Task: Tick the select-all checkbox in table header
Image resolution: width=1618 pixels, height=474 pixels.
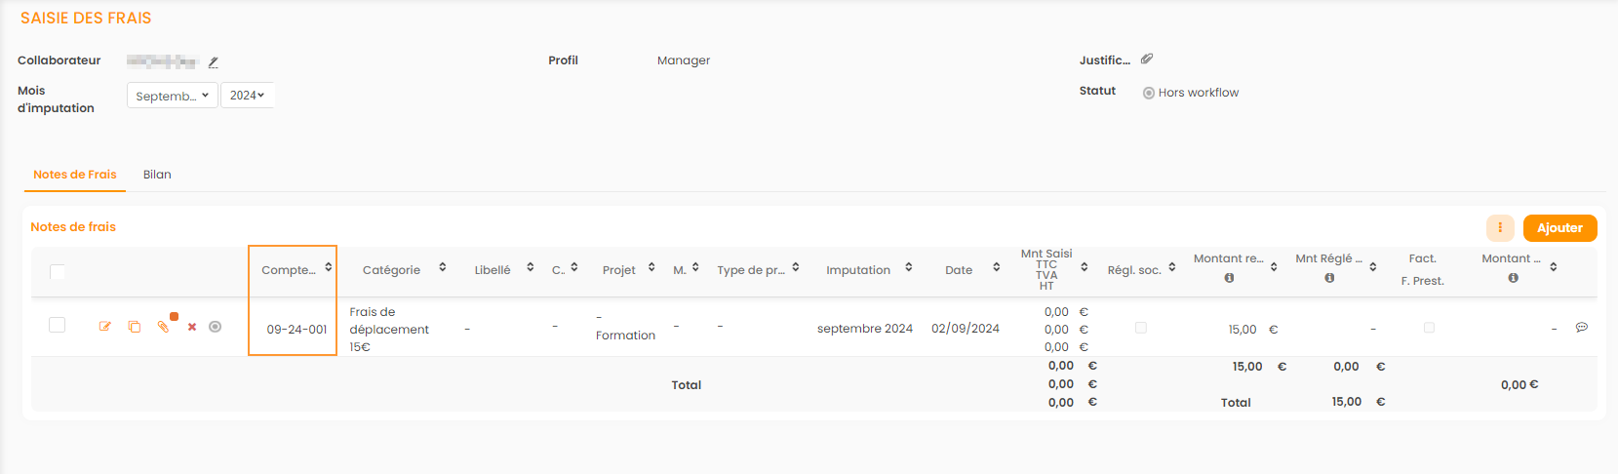Action: pyautogui.click(x=58, y=272)
